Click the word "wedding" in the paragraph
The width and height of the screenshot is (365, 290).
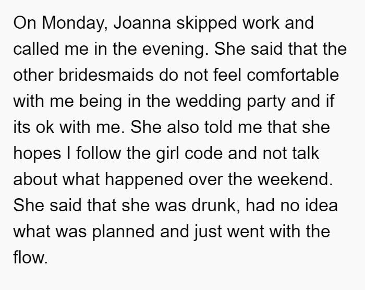(208, 102)
